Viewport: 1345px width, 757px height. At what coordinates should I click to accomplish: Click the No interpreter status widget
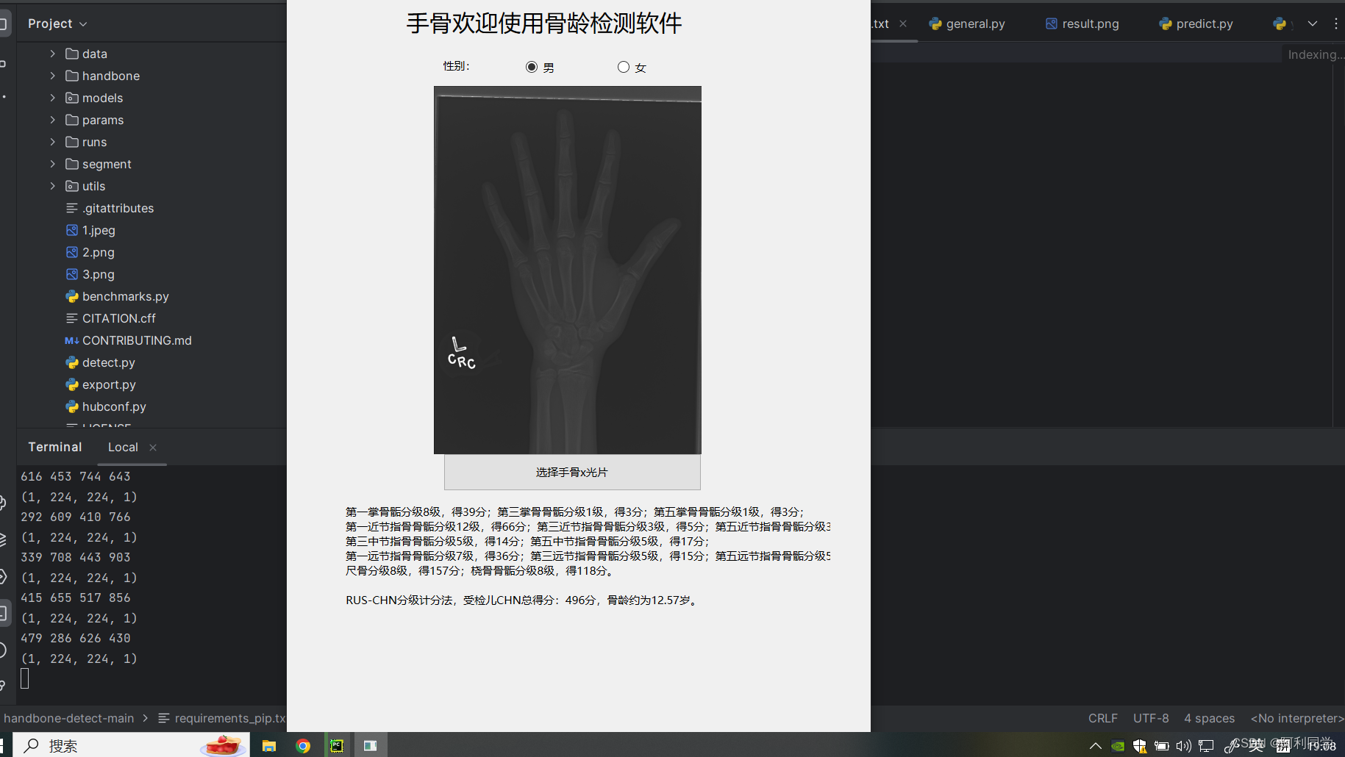pos(1297,718)
